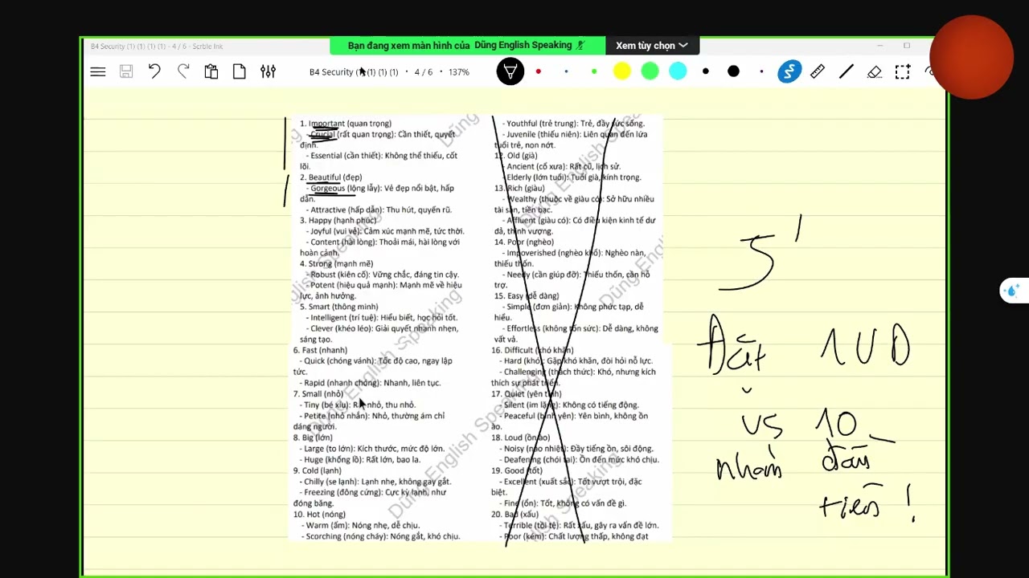Select the medium black pen dot
Viewport: 1029px width, 578px height.
click(706, 72)
